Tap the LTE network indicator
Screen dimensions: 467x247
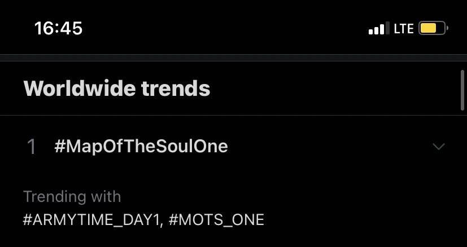click(x=404, y=29)
